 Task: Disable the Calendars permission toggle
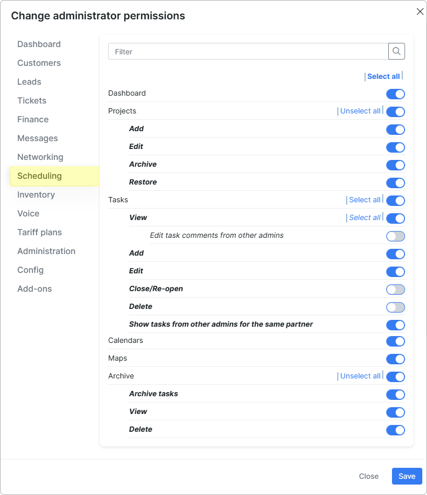coord(396,341)
